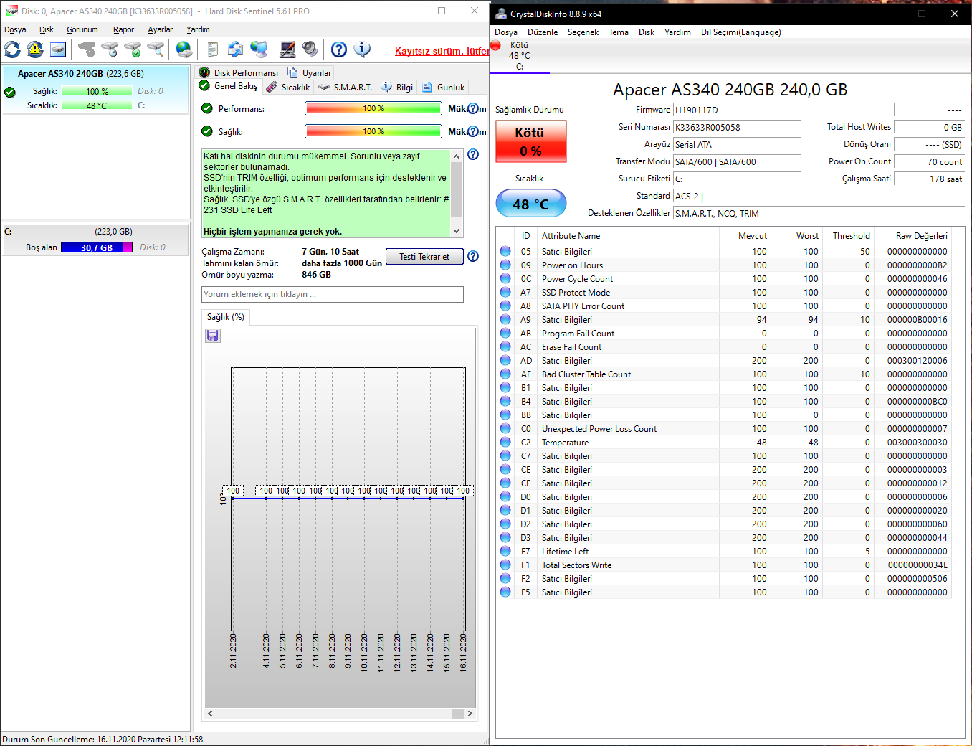The image size is (972, 746).
Task: Click blue status dot for Power on Hours row
Action: [505, 265]
